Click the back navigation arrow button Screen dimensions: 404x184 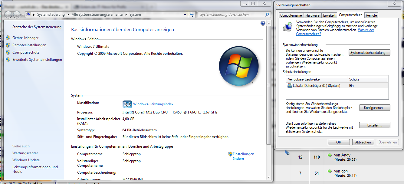pyautogui.click(x=8, y=15)
